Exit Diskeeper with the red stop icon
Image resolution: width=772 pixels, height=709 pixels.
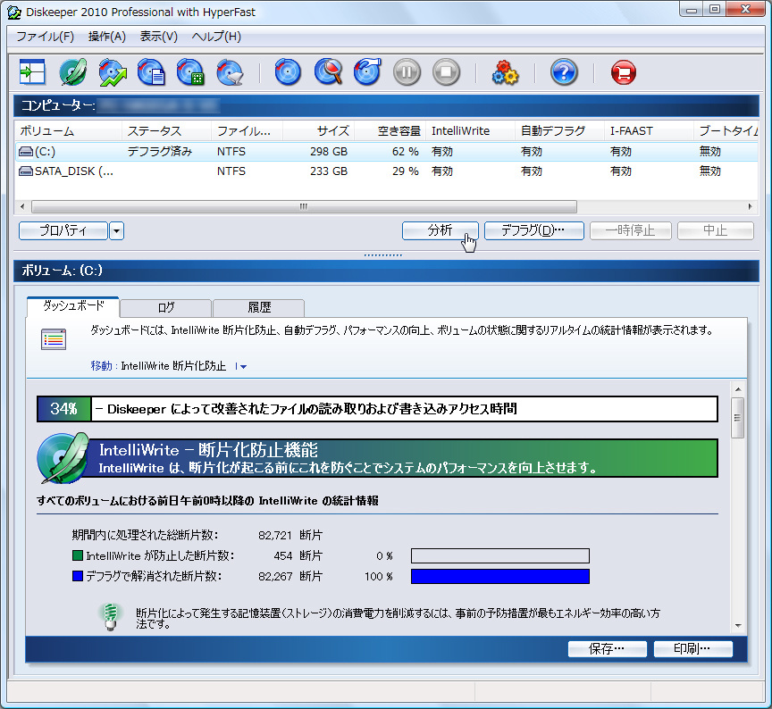(623, 72)
